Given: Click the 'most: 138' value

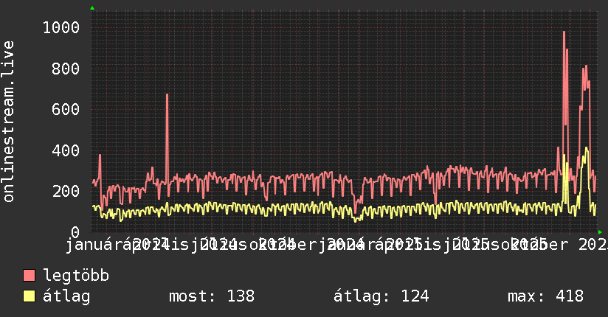Looking at the screenshot, I should coord(212,296).
